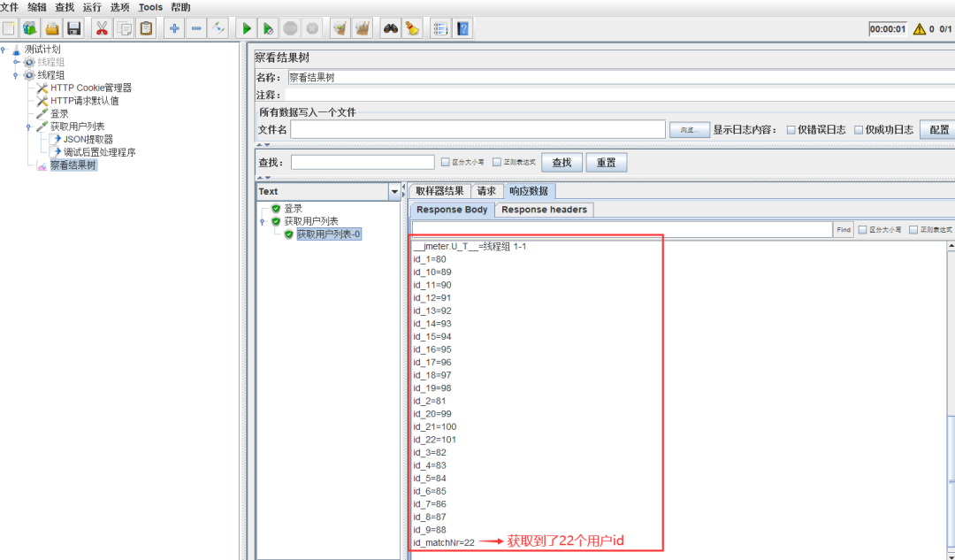955x560 pixels.
Task: Toggle 区分大小写 checkbox beside 查找 field
Action: [445, 163]
